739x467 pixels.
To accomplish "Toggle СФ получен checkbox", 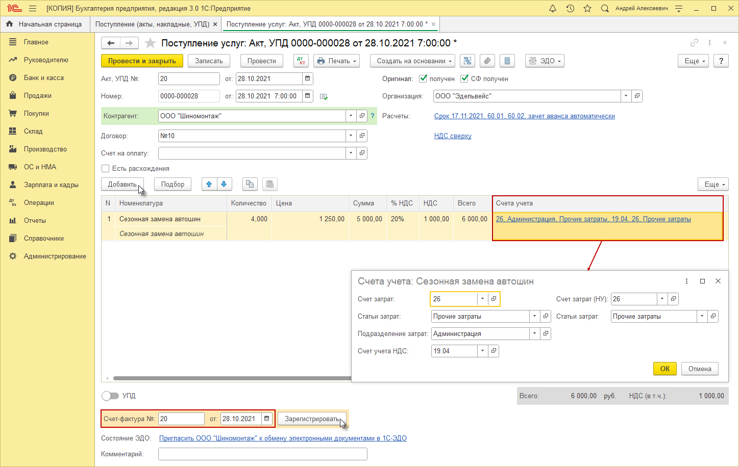I will [464, 79].
